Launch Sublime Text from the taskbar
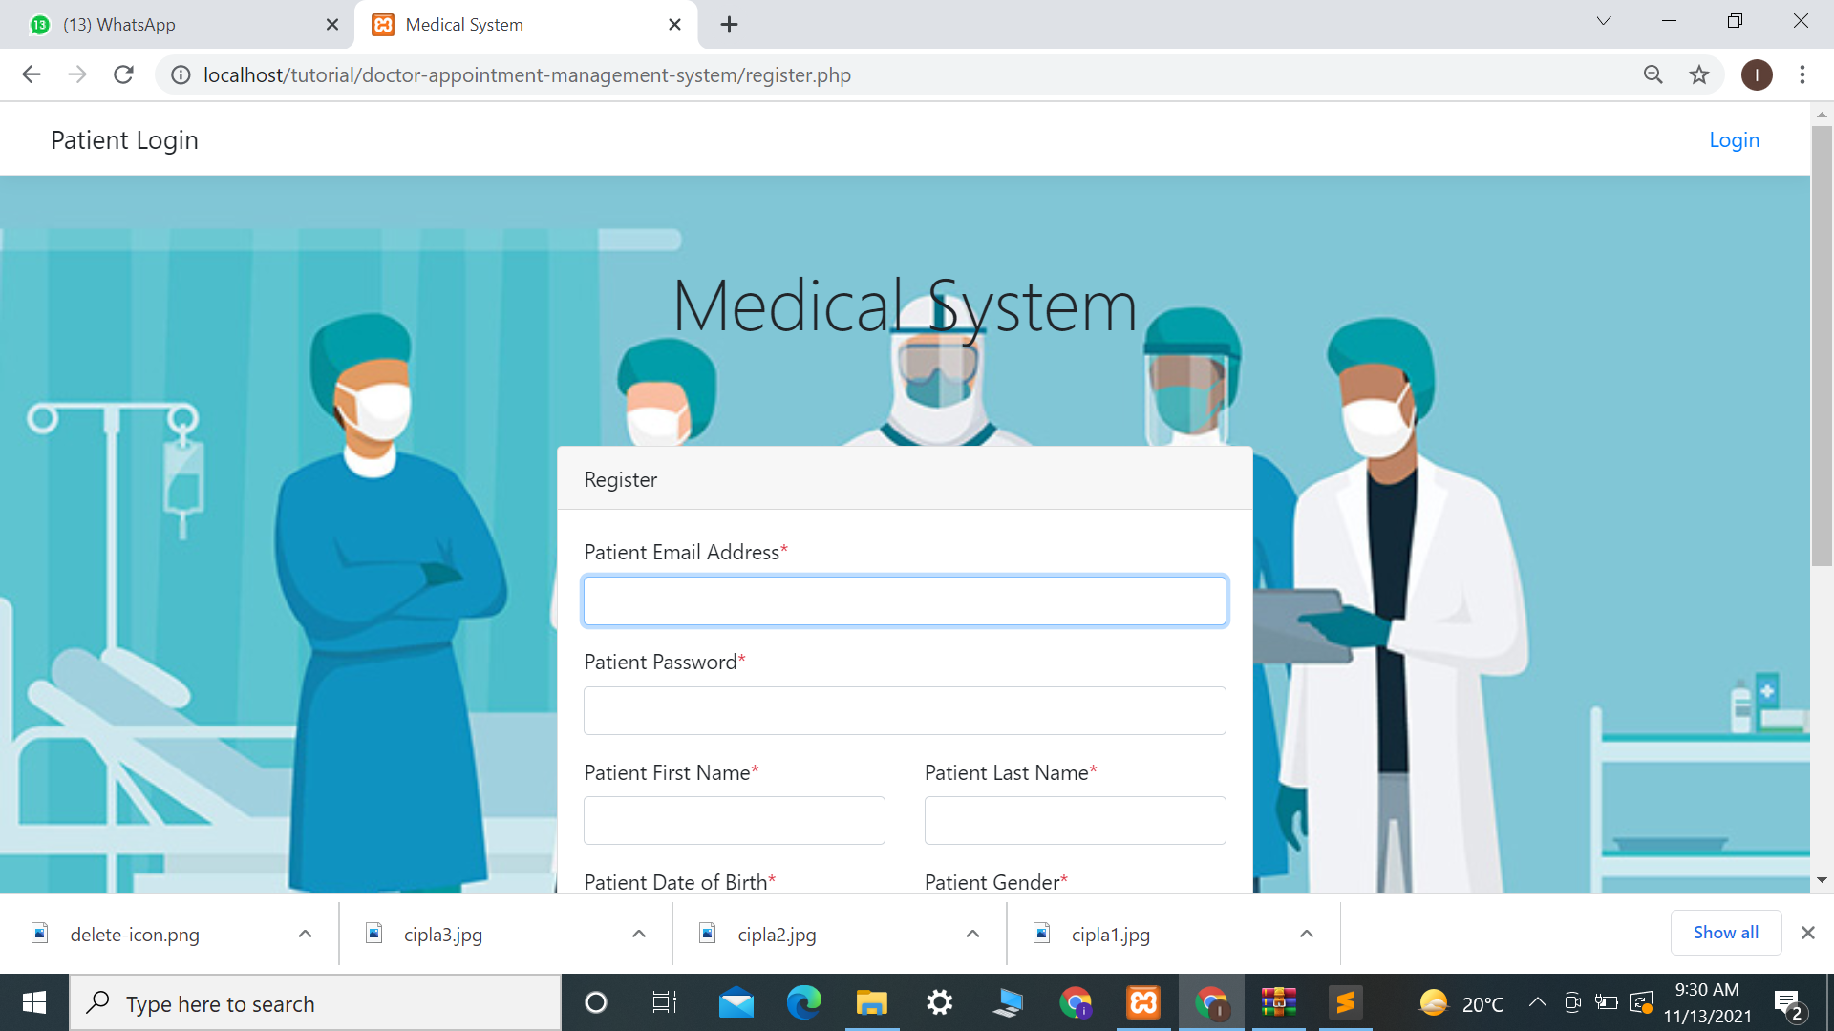 tap(1346, 1002)
